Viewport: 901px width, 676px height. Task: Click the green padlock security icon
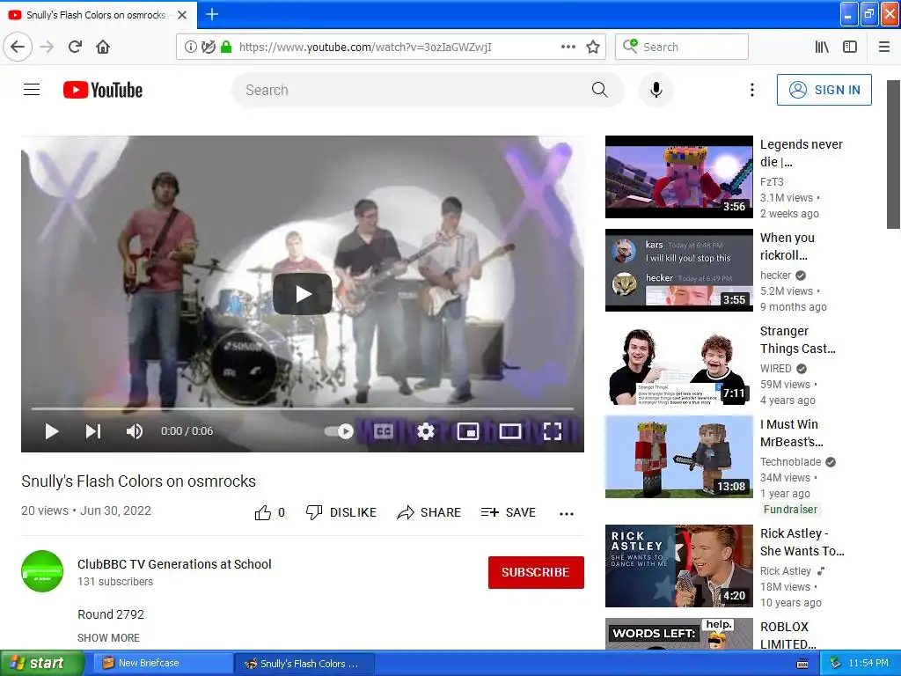(226, 48)
